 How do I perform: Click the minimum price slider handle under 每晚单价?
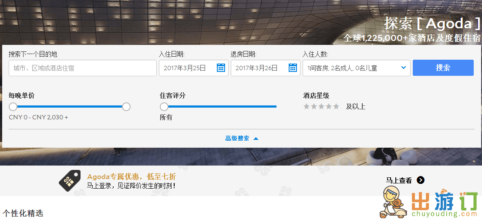[13, 107]
